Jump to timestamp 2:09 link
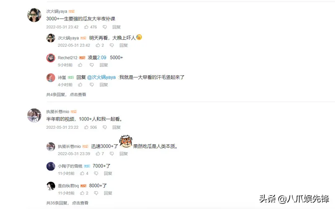The height and width of the screenshot is (209, 335). click(102, 58)
